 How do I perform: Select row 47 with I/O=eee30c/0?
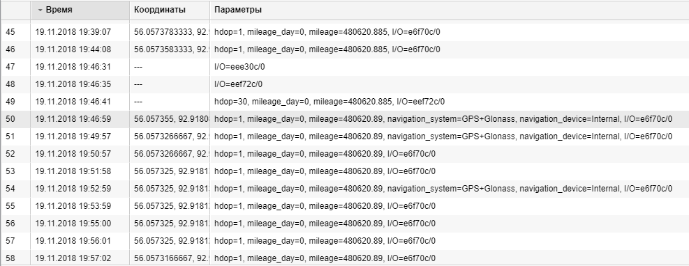[345, 67]
